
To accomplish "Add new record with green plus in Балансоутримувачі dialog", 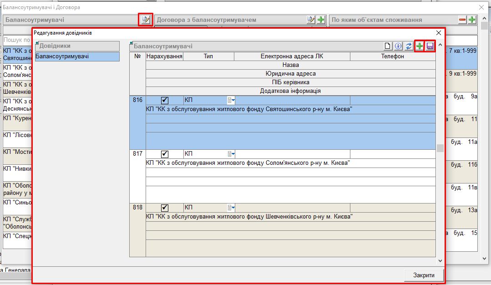I will 420,46.
